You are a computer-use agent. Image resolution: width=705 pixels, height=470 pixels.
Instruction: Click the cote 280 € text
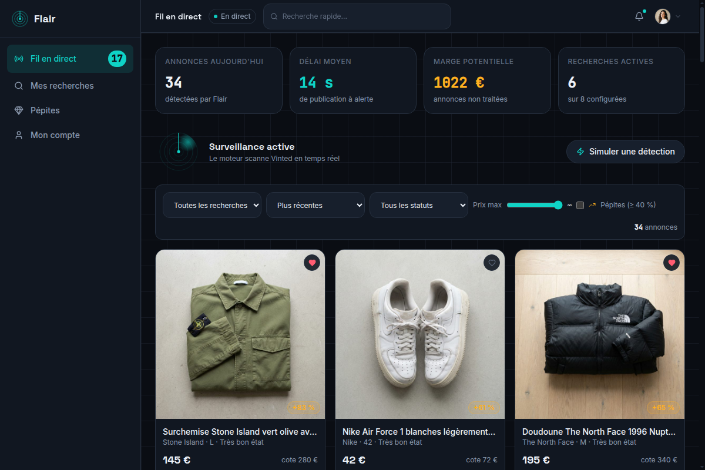pos(300,460)
